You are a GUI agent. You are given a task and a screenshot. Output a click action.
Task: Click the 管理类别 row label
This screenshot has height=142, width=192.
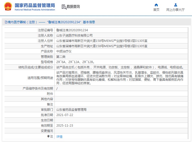[47, 56]
